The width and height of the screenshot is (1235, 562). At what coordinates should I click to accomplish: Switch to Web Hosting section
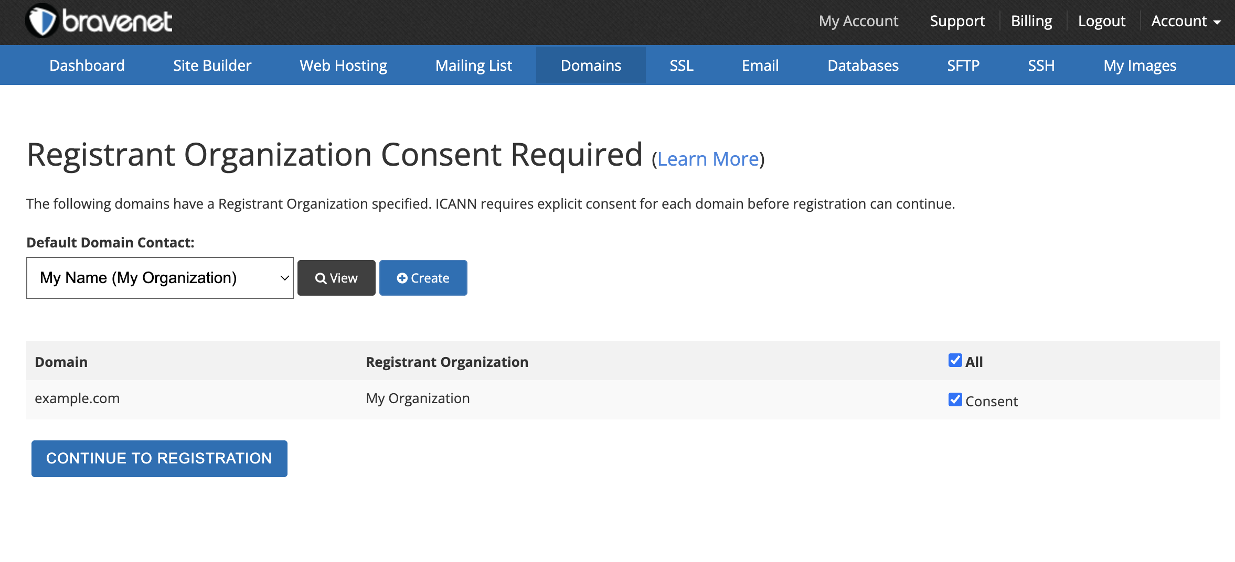coord(343,66)
